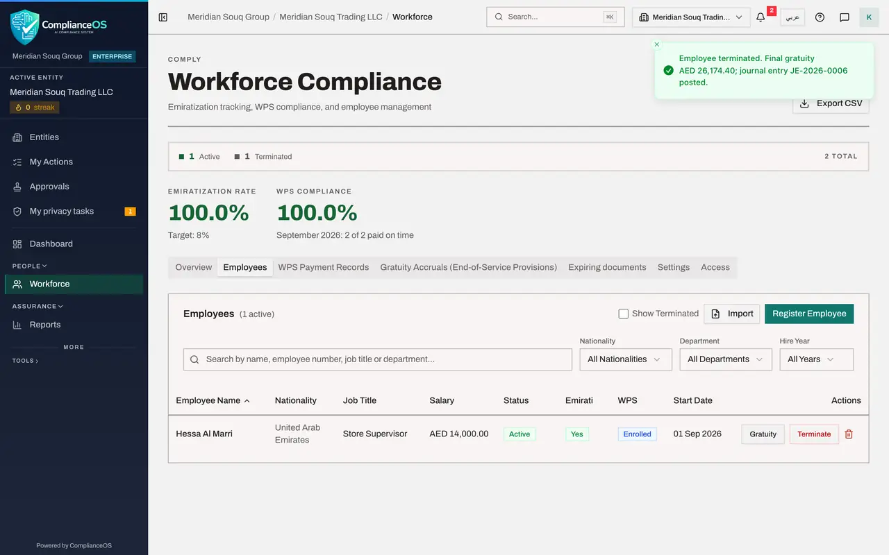Open the All Nationalities filter dropdown
889x555 pixels.
tap(626, 359)
